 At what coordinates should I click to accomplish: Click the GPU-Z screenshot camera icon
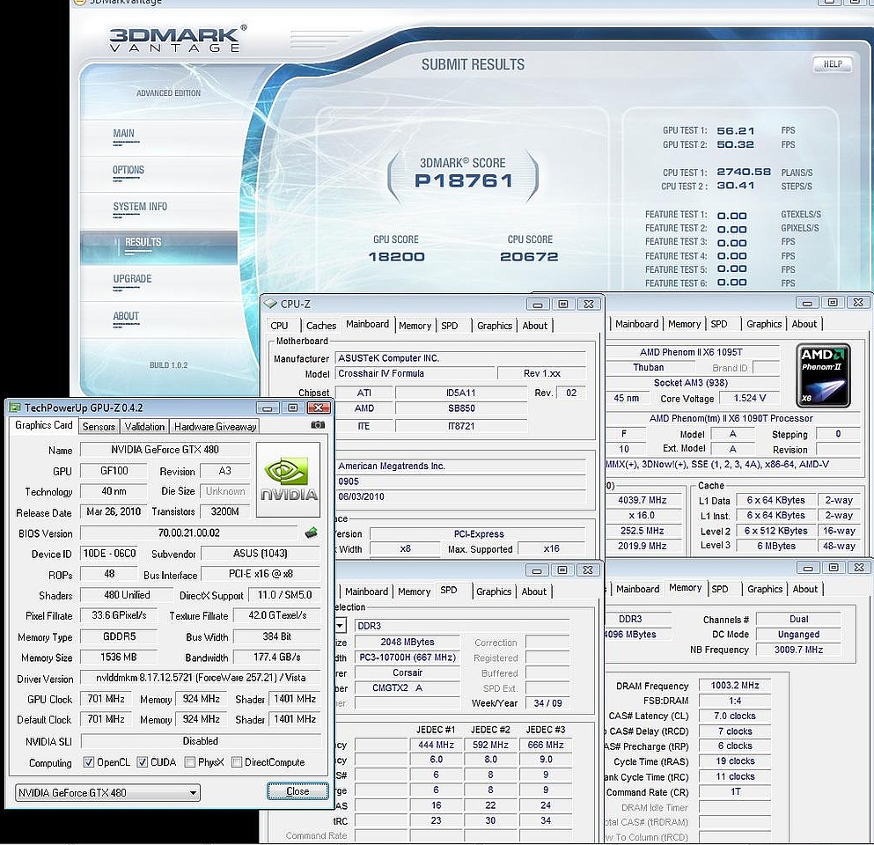(317, 425)
